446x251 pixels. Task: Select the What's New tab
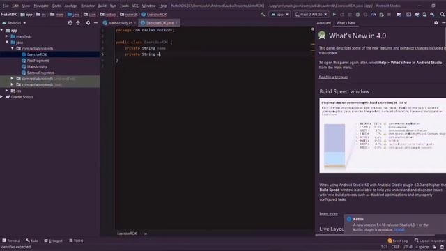tap(346, 23)
